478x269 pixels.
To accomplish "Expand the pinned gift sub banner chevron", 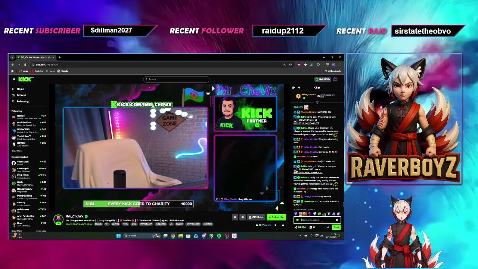I will (317, 102).
